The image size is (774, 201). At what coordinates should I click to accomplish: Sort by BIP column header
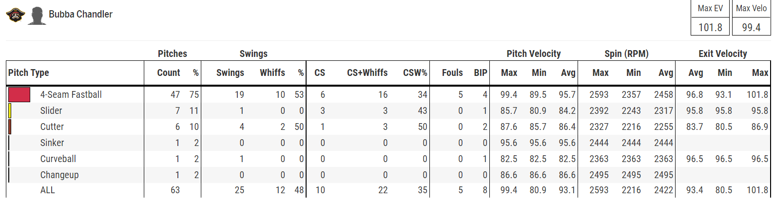tap(481, 73)
